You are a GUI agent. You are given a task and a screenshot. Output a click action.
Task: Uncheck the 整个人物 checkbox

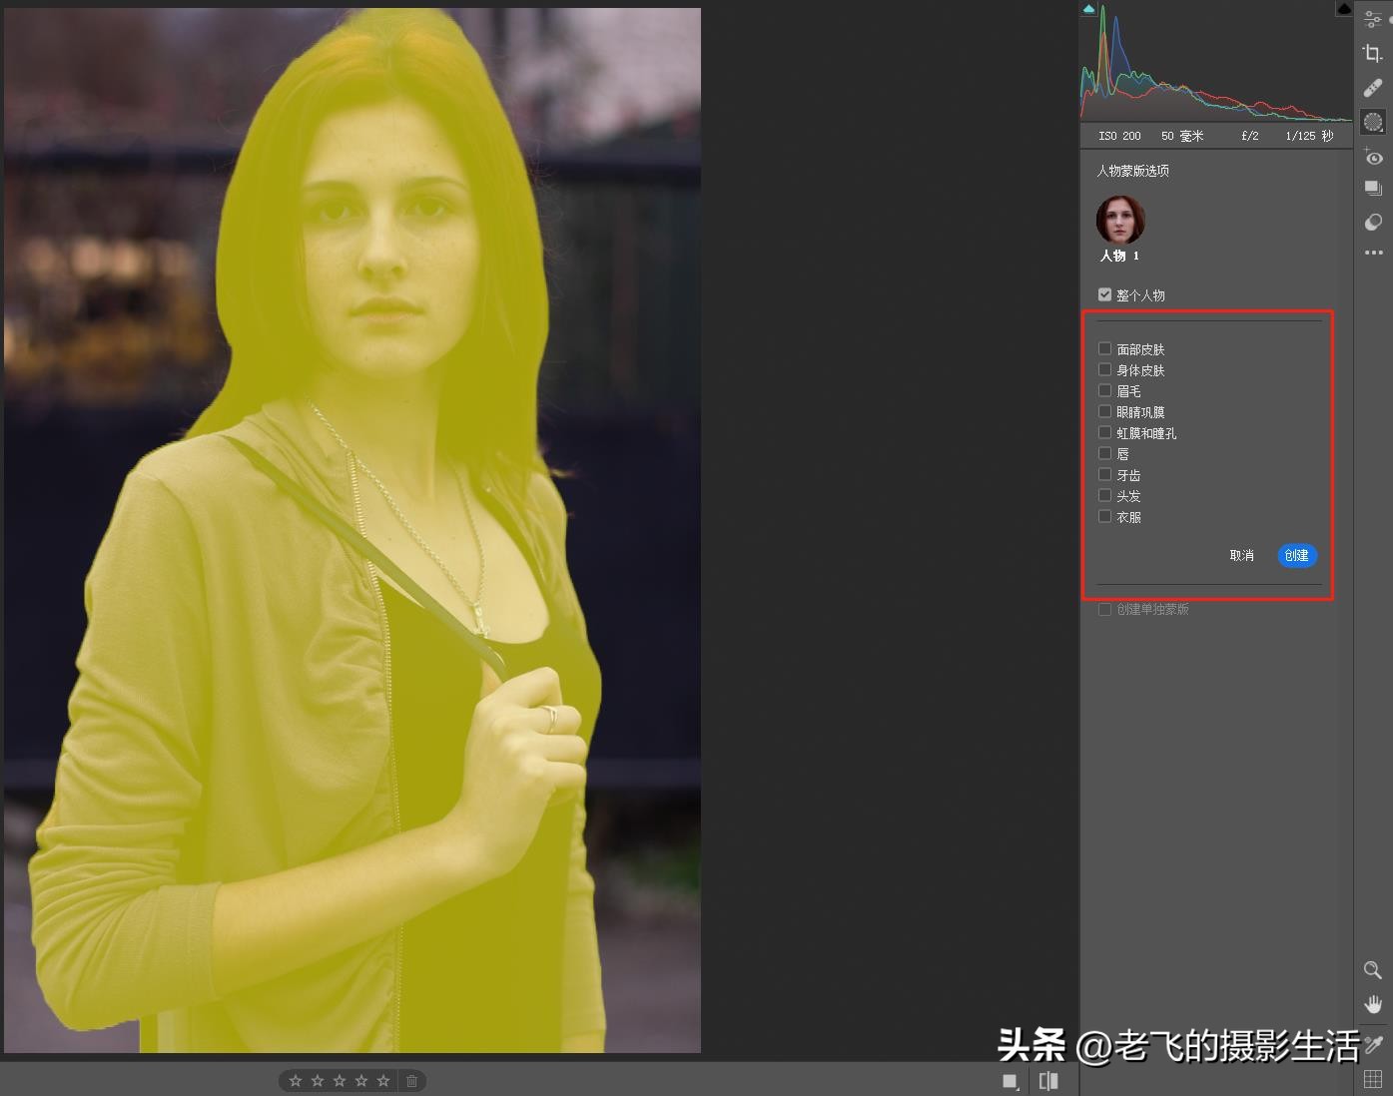(1104, 293)
